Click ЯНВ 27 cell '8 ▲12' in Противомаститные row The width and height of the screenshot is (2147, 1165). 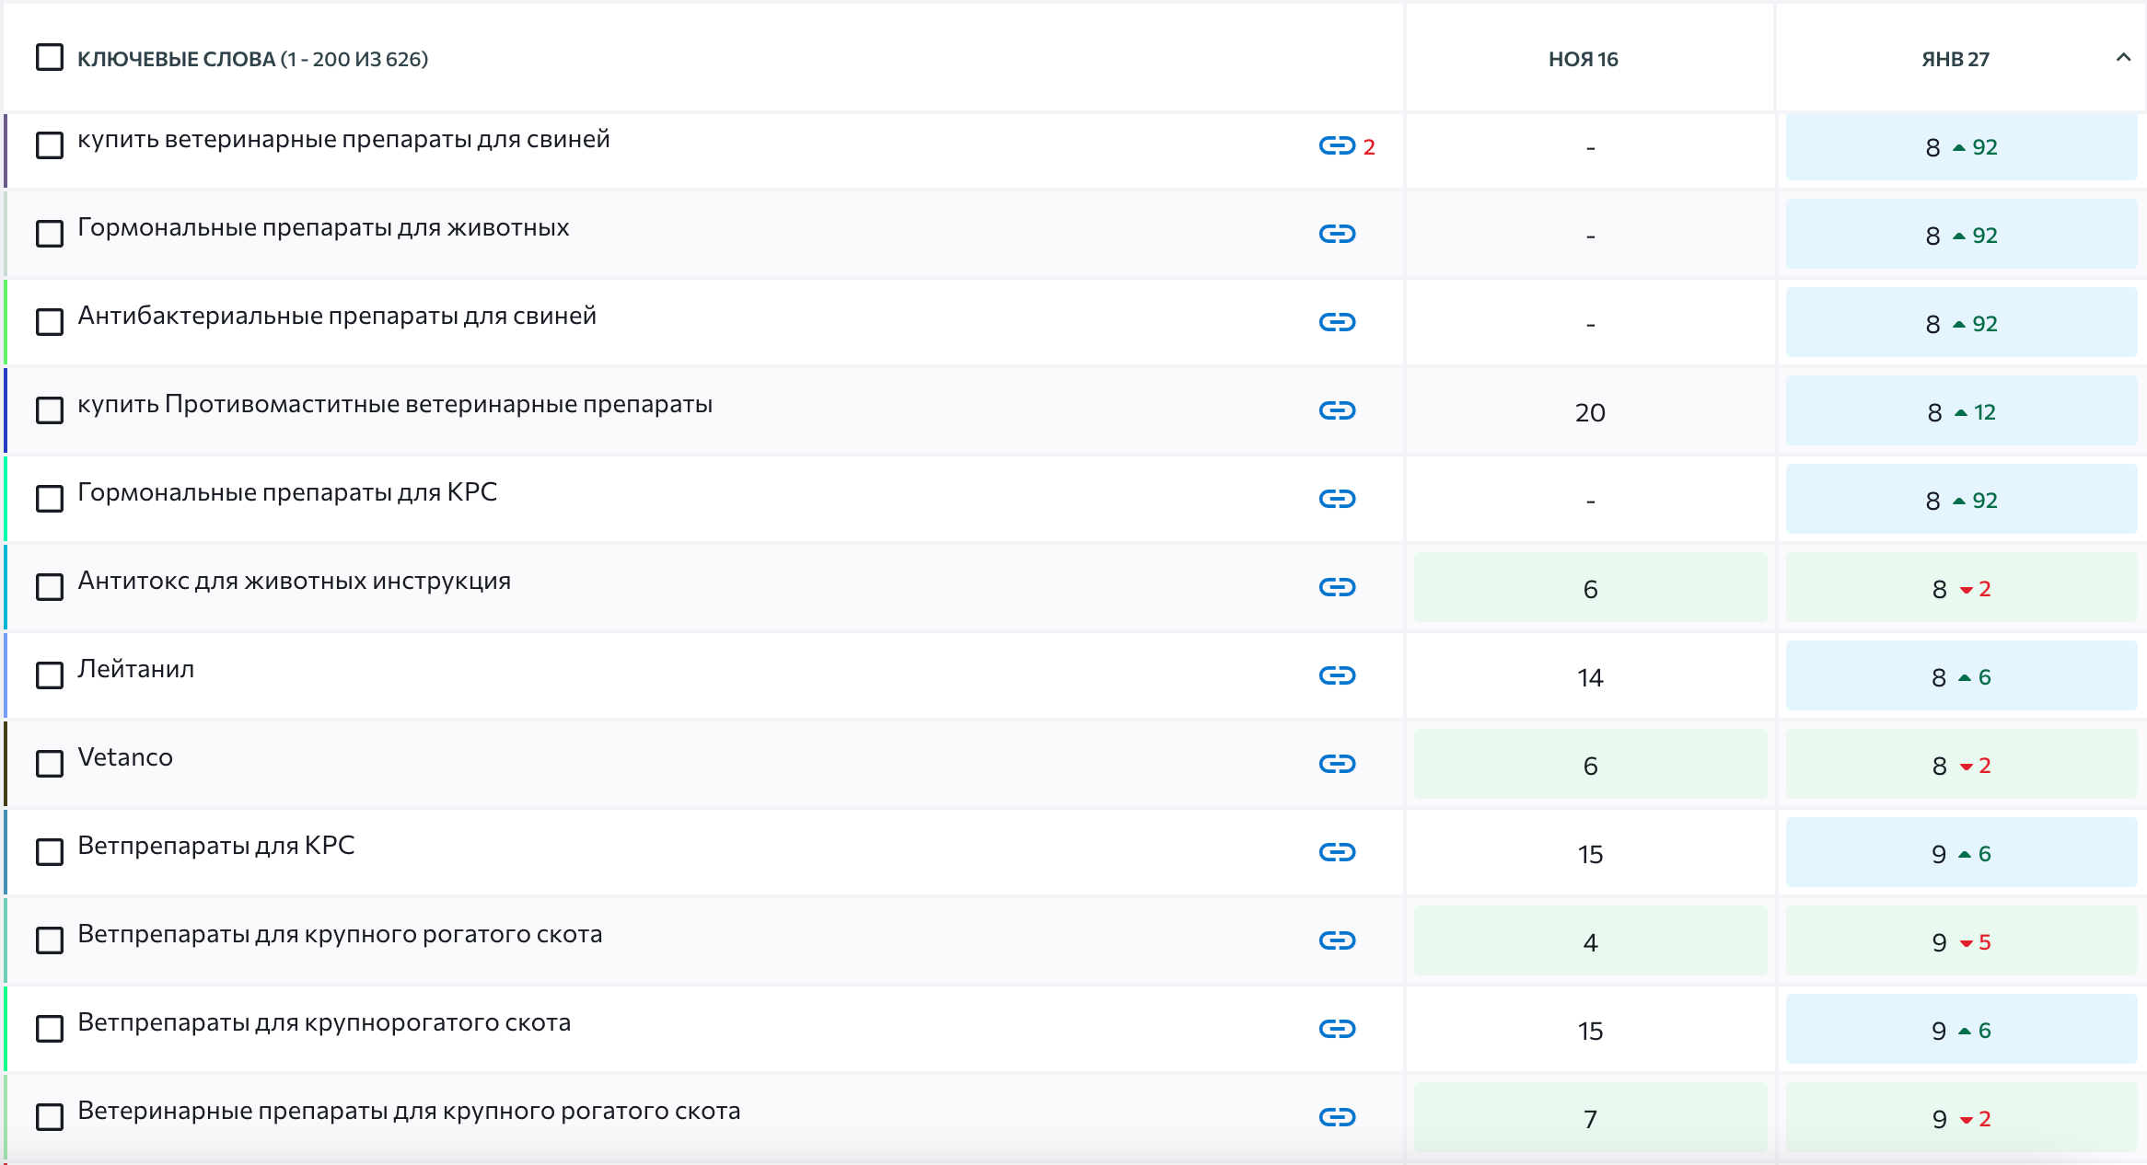click(x=1961, y=411)
